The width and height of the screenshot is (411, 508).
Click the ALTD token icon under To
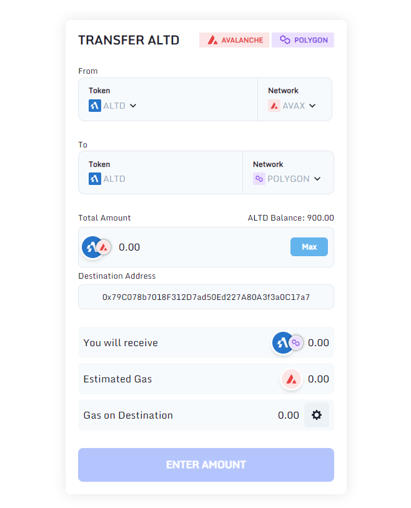click(x=95, y=179)
